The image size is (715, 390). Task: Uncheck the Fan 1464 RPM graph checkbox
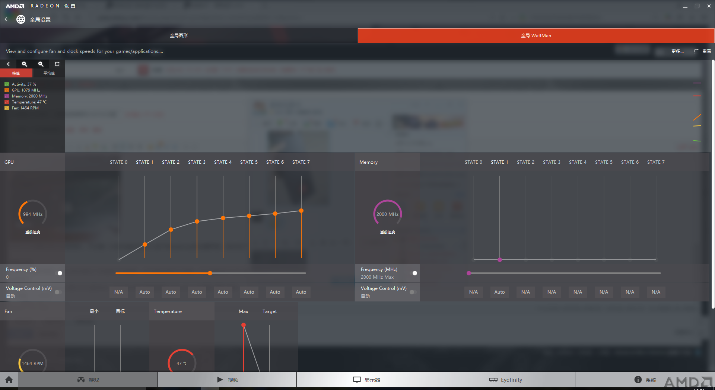pos(7,108)
